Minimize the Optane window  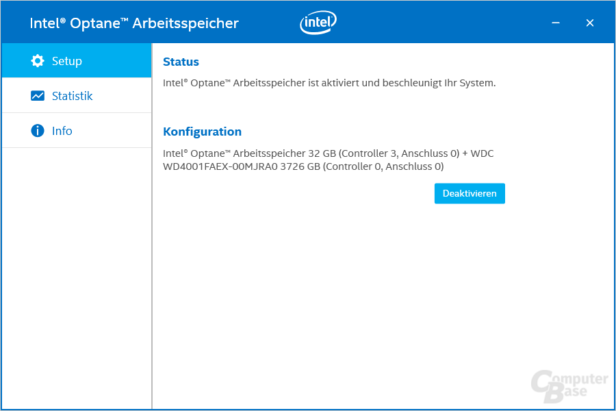(x=556, y=23)
